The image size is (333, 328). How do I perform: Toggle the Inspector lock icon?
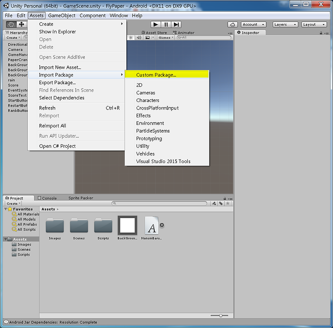[321, 33]
